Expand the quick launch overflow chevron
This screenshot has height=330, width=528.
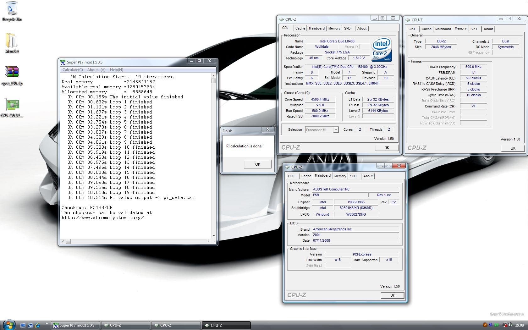coord(47,324)
